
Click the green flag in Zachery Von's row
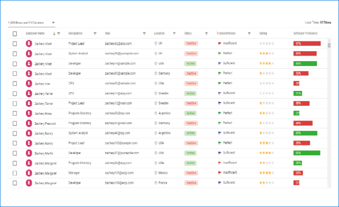(219, 83)
